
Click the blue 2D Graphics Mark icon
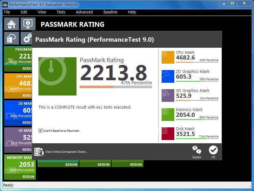point(168,76)
